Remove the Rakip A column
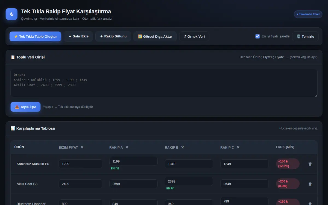This screenshot has height=205, width=328. [127, 147]
